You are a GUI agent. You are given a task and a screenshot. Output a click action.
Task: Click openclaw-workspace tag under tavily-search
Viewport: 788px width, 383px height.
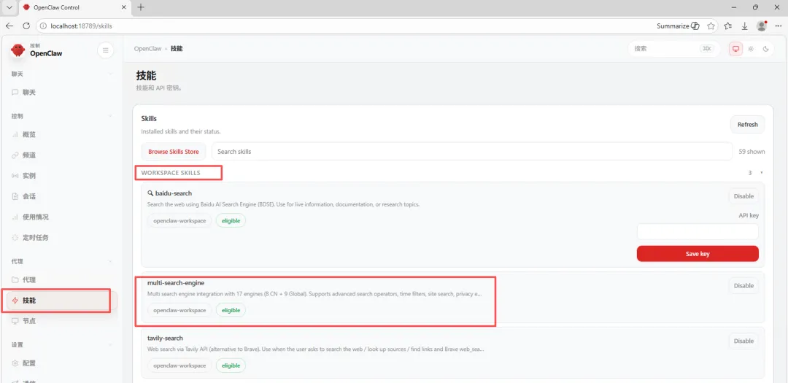179,365
